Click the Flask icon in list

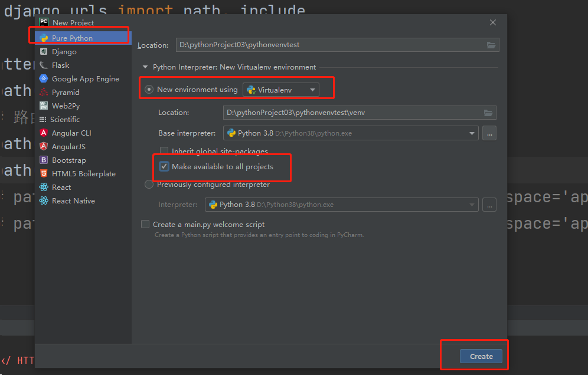tap(44, 65)
